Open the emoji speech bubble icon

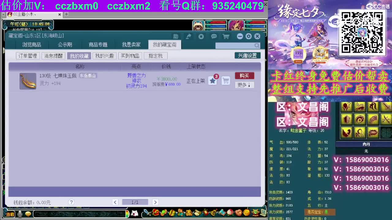28,214
